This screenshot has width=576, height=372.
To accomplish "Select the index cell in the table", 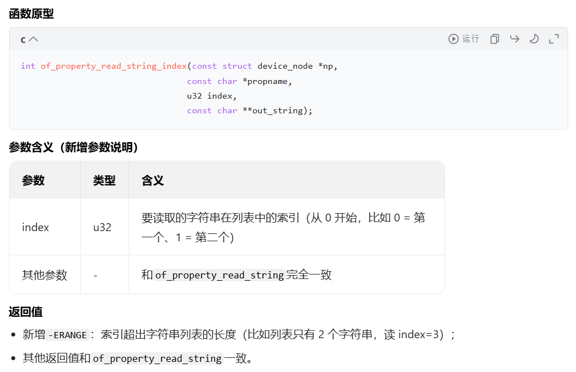I will click(x=35, y=227).
